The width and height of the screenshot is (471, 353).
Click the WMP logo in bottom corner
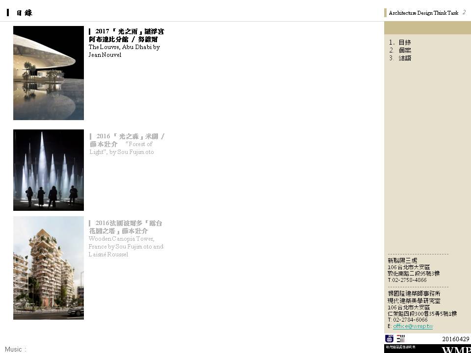(456, 350)
